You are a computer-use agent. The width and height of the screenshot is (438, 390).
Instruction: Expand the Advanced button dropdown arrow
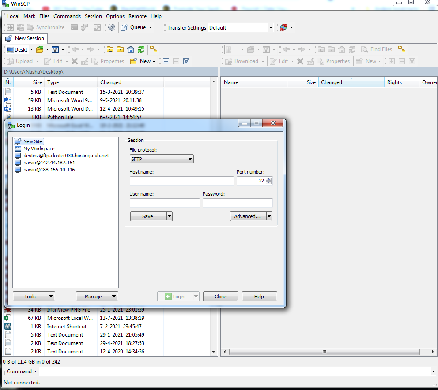coord(269,216)
